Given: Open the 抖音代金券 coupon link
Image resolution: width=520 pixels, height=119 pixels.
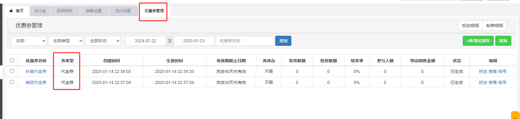Looking at the screenshot, I should coord(36,71).
